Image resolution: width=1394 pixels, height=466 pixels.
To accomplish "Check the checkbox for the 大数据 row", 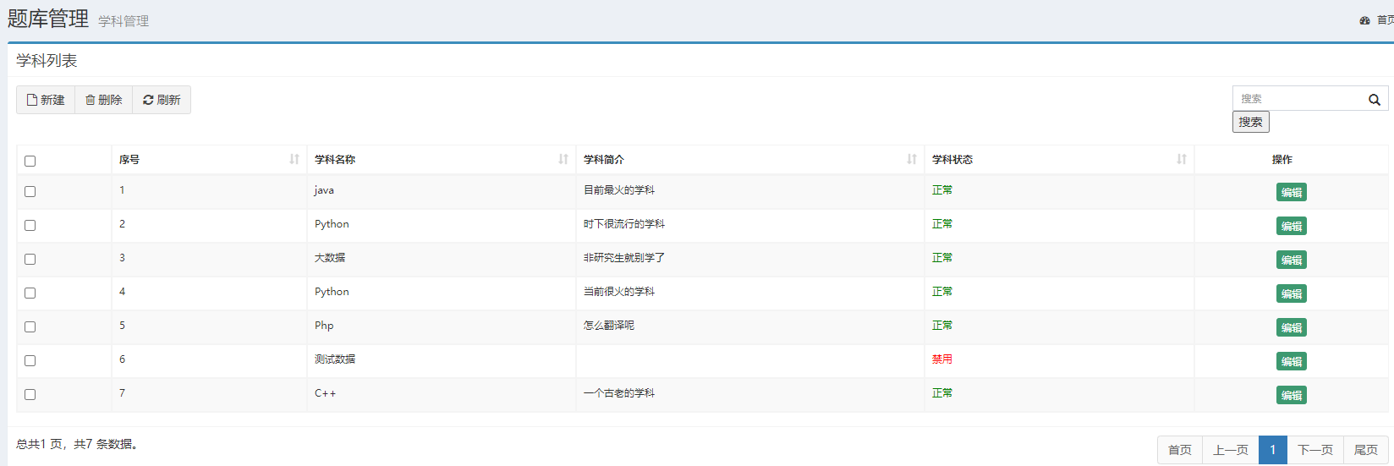I will coord(30,259).
